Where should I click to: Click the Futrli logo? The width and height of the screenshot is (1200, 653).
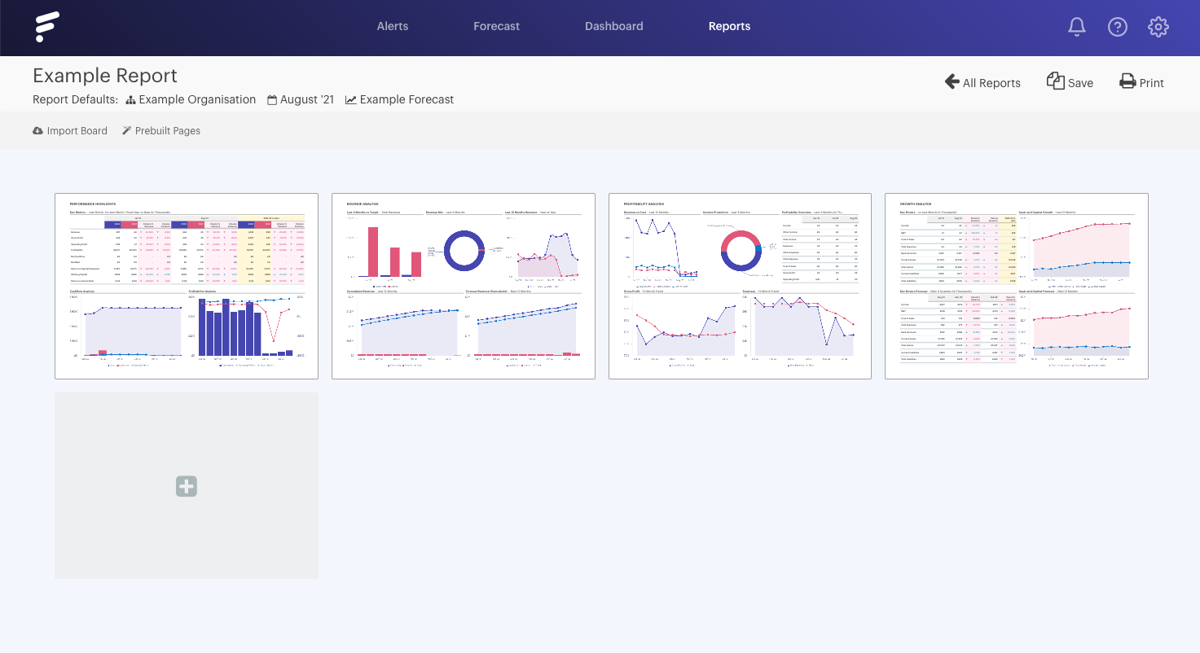(x=47, y=27)
